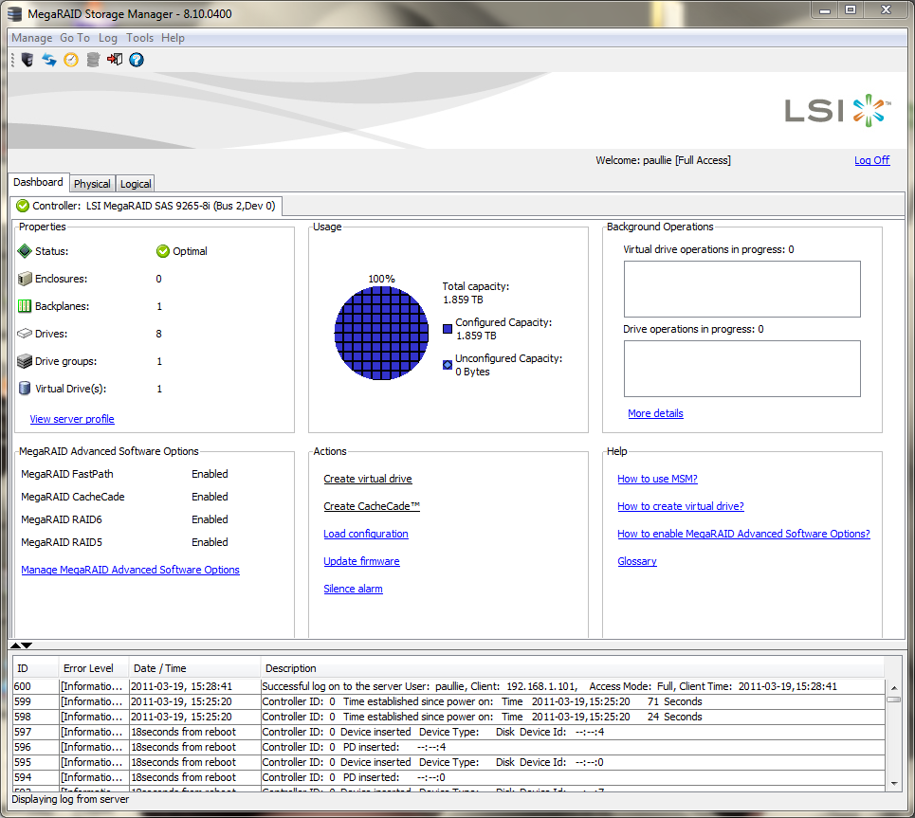
Task: Click the blue refresh arrows toolbar icon
Action: click(x=48, y=60)
